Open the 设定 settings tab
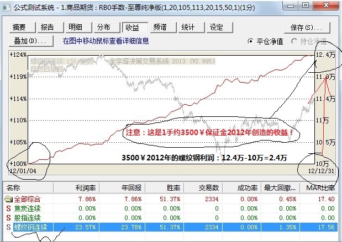Screen dimensions: 342x242 tap(220, 28)
